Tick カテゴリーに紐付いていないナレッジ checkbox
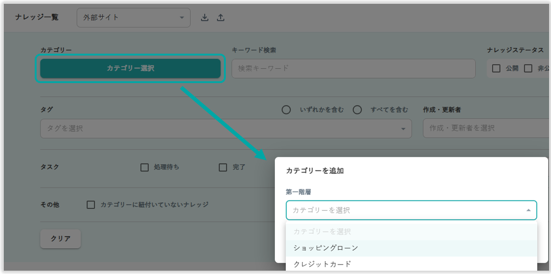The height and width of the screenshot is (274, 551). pyautogui.click(x=91, y=205)
